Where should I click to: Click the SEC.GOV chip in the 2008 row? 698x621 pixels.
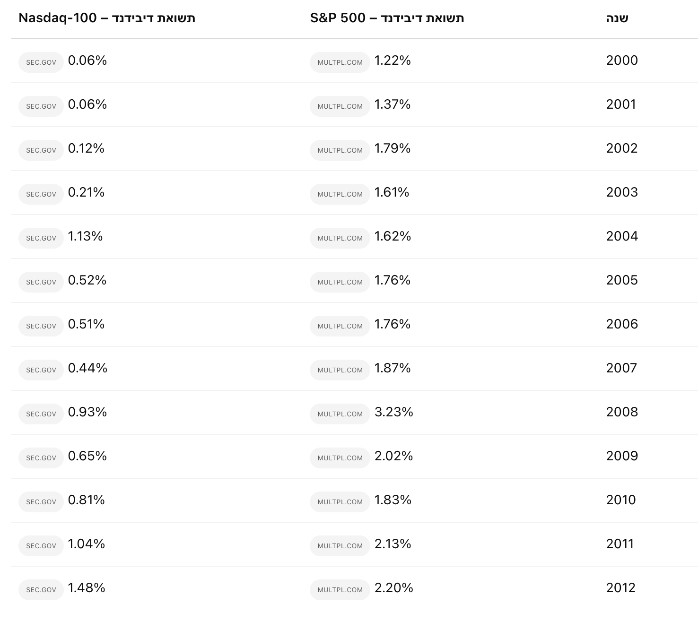coord(41,414)
